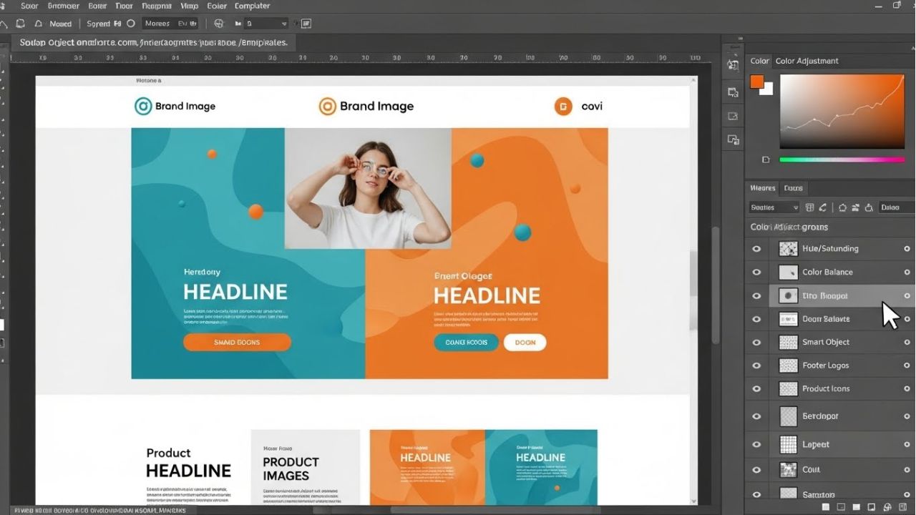
Task: Click the hue gradient slider bar
Action: pyautogui.click(x=842, y=160)
